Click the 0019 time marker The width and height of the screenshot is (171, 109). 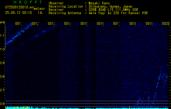pos(149,23)
